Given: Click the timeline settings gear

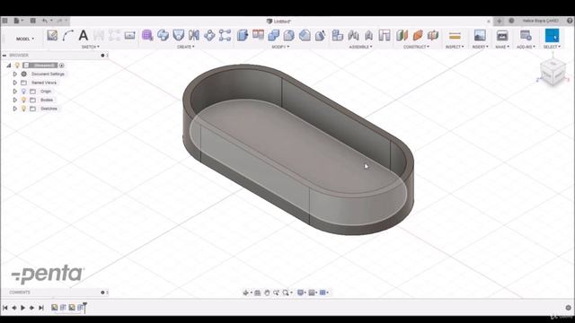Looking at the screenshot, I should tap(569, 308).
